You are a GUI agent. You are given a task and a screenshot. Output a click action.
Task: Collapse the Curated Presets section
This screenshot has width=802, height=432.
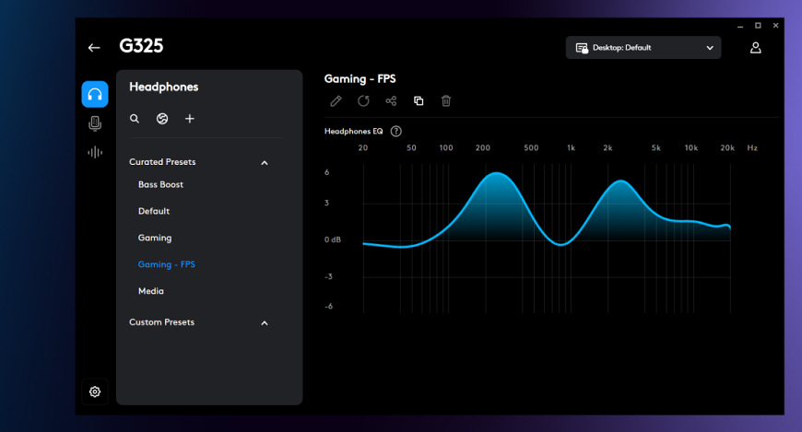coord(265,163)
